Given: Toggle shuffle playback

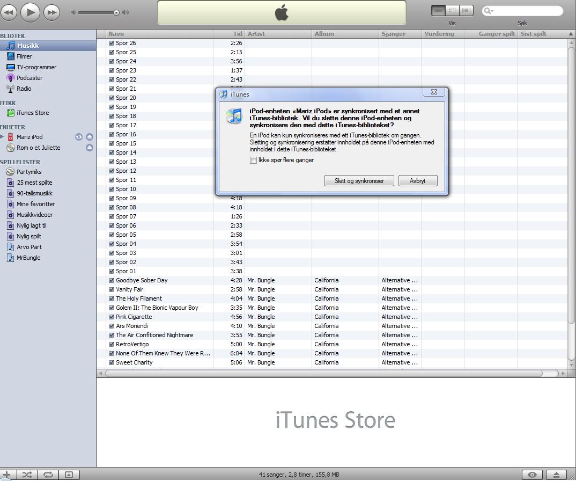Looking at the screenshot, I should [x=27, y=475].
